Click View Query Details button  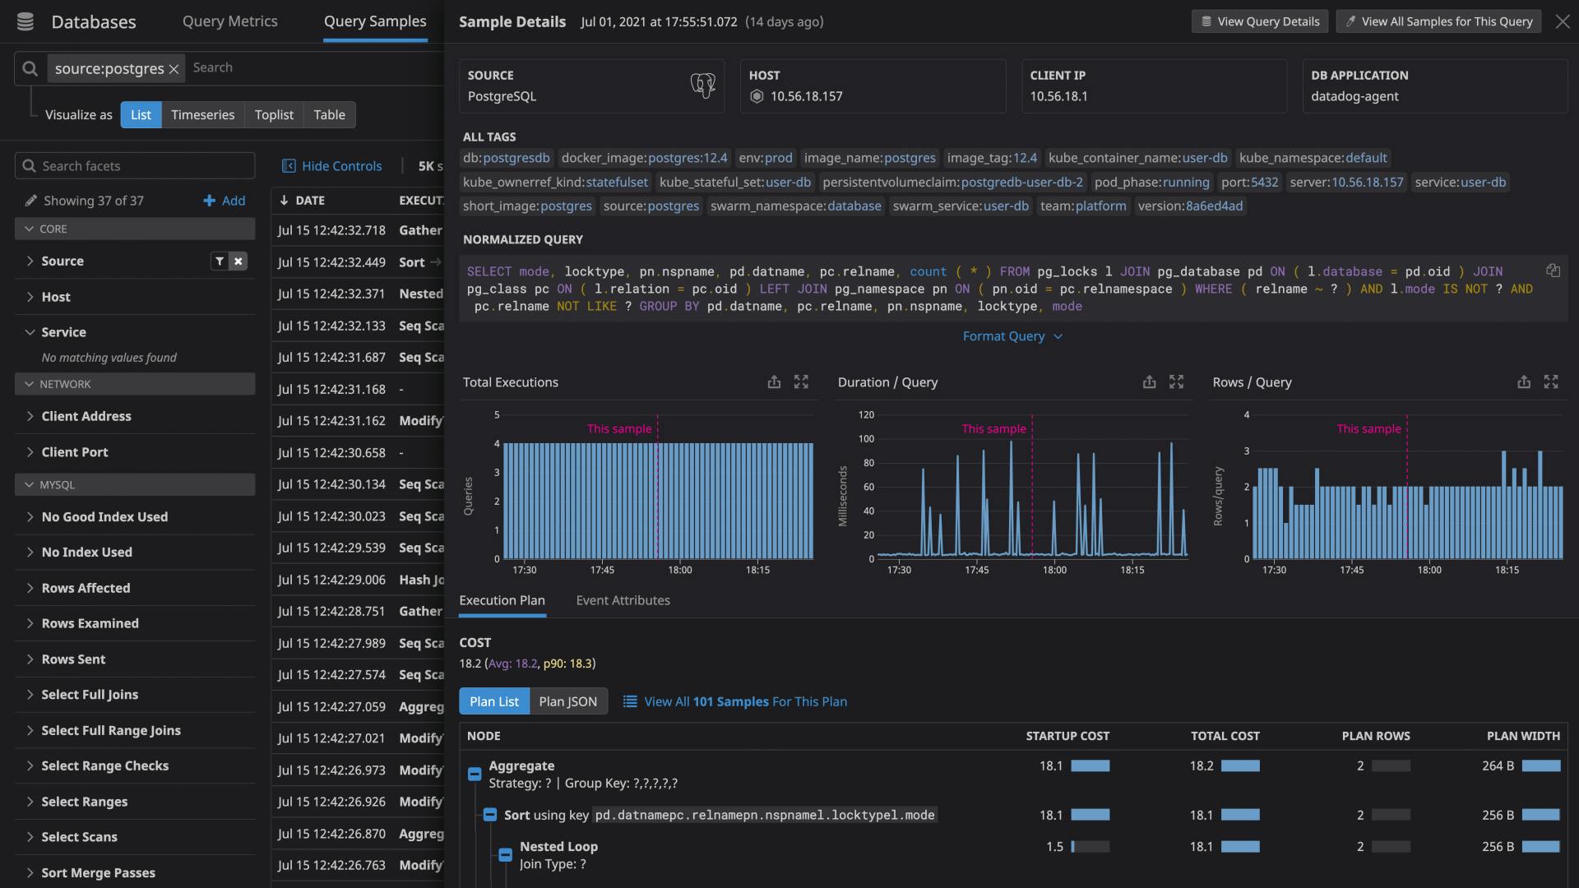click(x=1260, y=21)
